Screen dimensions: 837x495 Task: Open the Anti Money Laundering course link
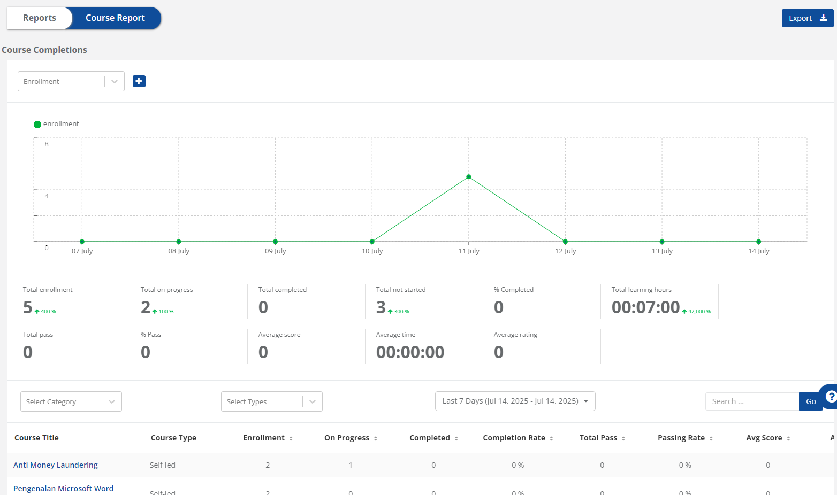point(56,465)
